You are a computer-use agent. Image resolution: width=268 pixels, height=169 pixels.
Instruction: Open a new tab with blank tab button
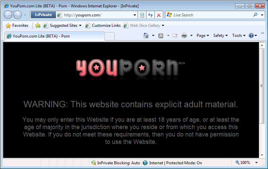[110, 36]
